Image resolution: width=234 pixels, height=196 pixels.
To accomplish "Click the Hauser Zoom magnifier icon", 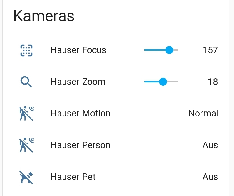I will (x=26, y=82).
